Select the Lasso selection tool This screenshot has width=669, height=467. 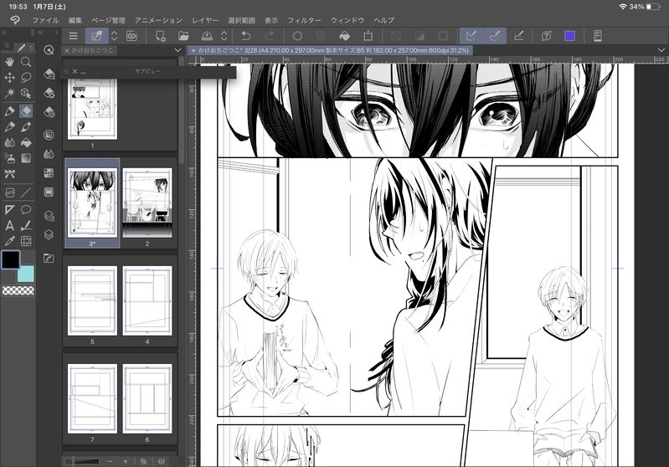click(26, 78)
